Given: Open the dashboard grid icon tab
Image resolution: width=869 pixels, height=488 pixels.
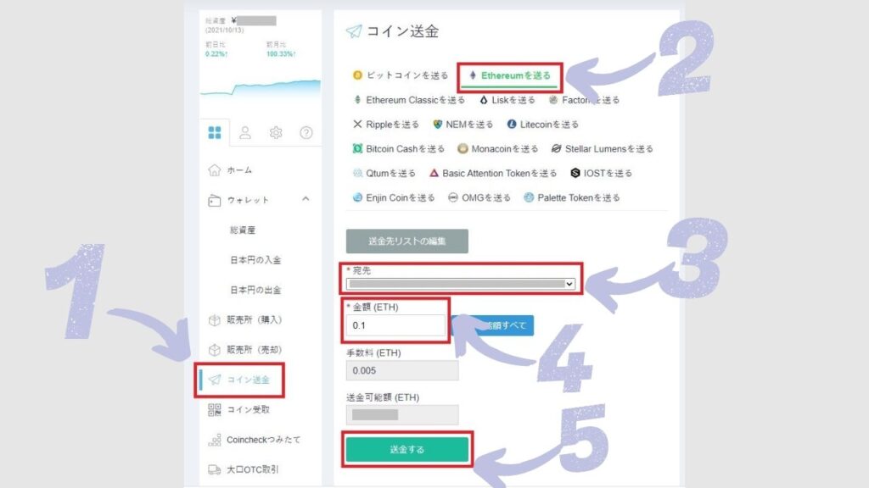Looking at the screenshot, I should click(x=215, y=133).
